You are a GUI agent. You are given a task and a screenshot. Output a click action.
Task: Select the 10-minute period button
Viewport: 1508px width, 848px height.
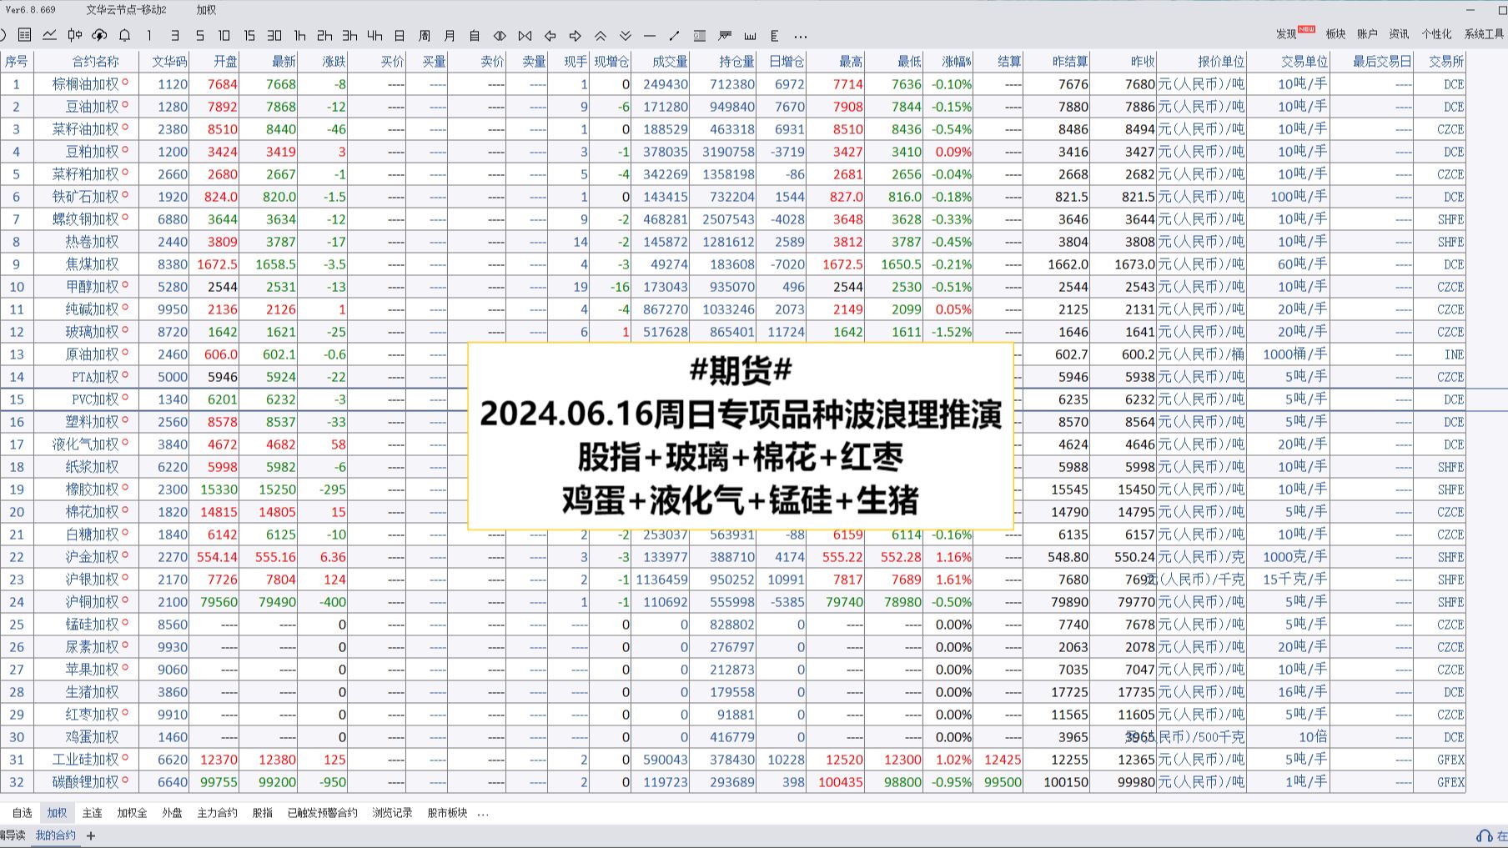pos(224,35)
